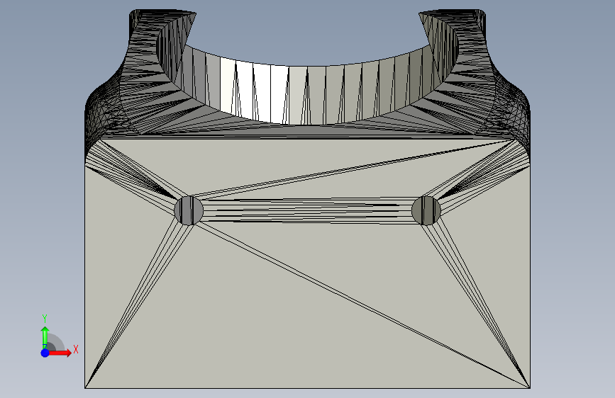Screen dimensions: 615x398
Task: Click the red X axis arrow
Action: (x=60, y=353)
